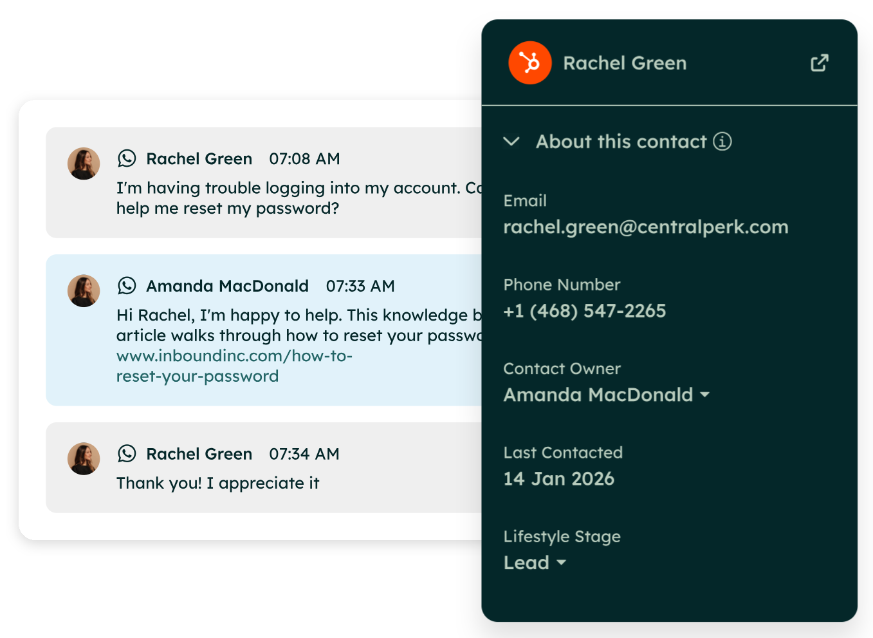Viewport: 873px width, 638px height.
Task: Select the sender name Amanda MacDonald in the chat
Action: (x=227, y=286)
